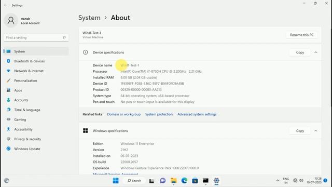Open the Start menu from the taskbar
The image size is (332, 187).
coord(116,181)
